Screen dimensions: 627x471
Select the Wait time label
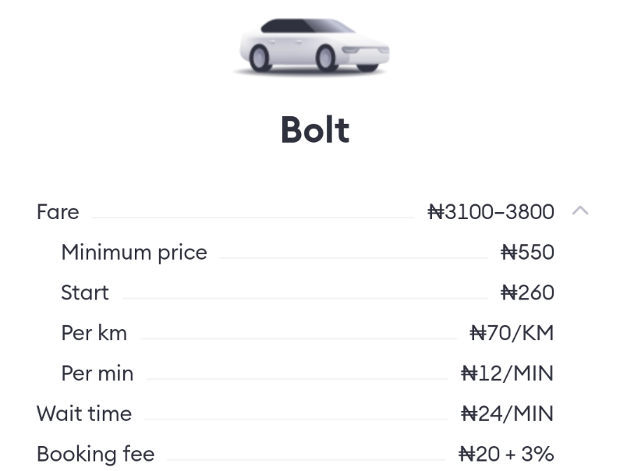tap(84, 414)
